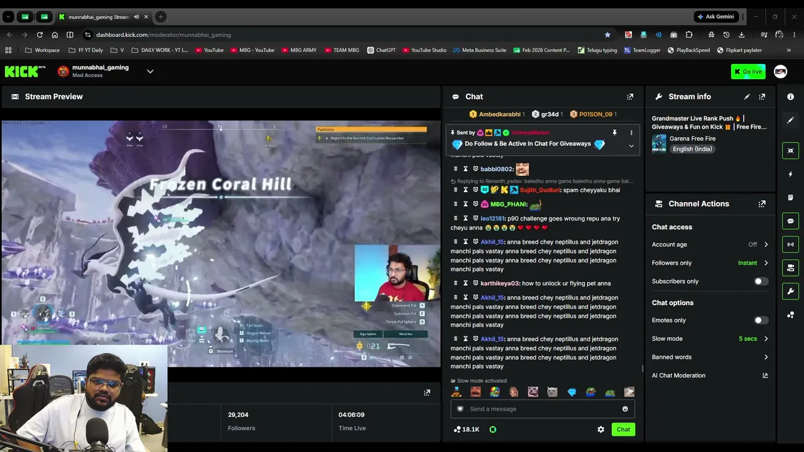Image resolution: width=804 pixels, height=452 pixels.
Task: Pop out the Channel Actions panel
Action: coord(762,204)
